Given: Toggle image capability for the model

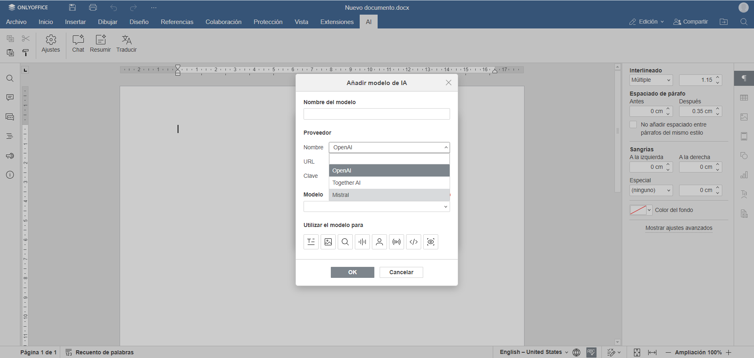Looking at the screenshot, I should coord(328,242).
